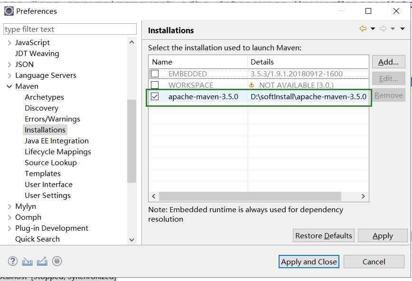Open the Archetypes preference page
412x281 pixels.
(x=44, y=97)
